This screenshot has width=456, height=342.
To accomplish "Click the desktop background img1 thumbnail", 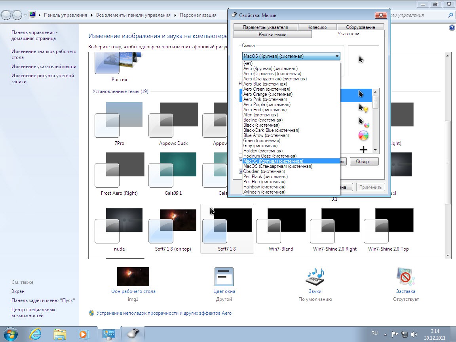I will [x=133, y=277].
